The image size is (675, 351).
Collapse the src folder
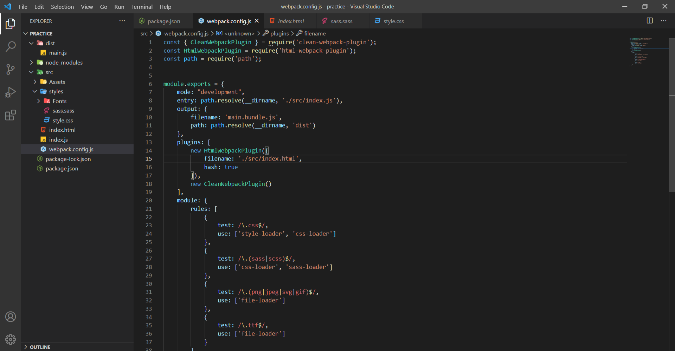[x=77, y=72]
